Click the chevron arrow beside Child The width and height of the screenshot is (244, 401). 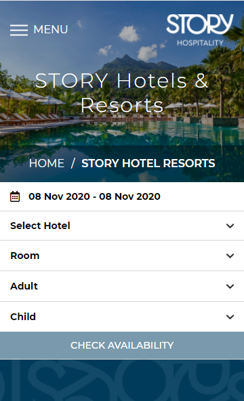[230, 317]
